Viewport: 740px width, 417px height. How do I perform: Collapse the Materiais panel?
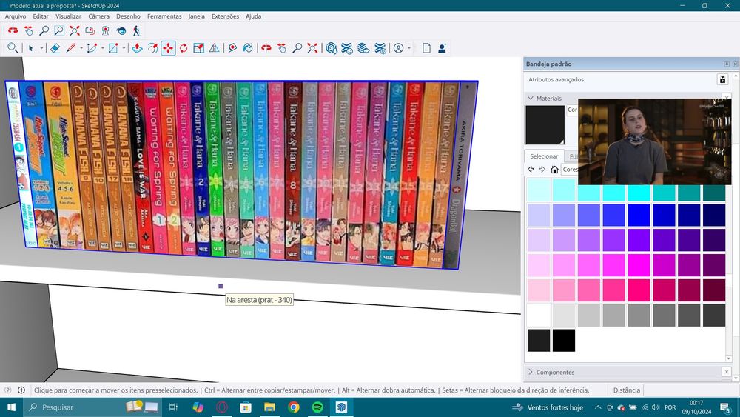pos(531,98)
